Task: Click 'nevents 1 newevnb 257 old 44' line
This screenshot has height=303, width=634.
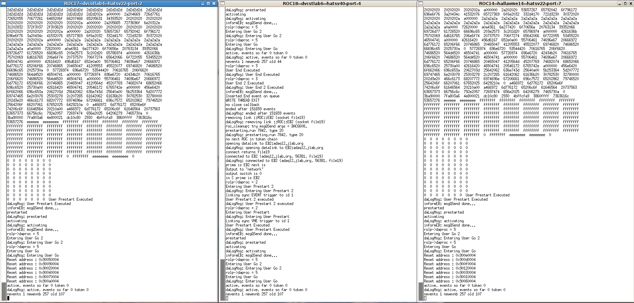Action: tap(253, 62)
